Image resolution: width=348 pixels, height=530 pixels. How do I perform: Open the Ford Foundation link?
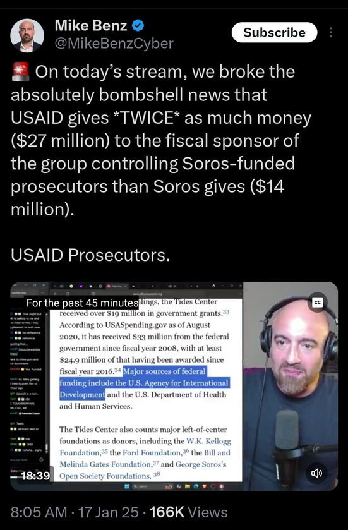tap(152, 452)
